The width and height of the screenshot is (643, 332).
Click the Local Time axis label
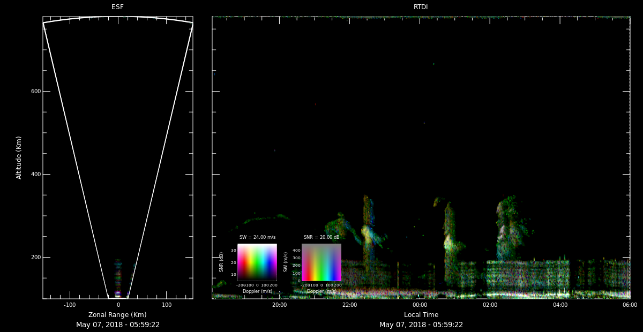[421, 315]
